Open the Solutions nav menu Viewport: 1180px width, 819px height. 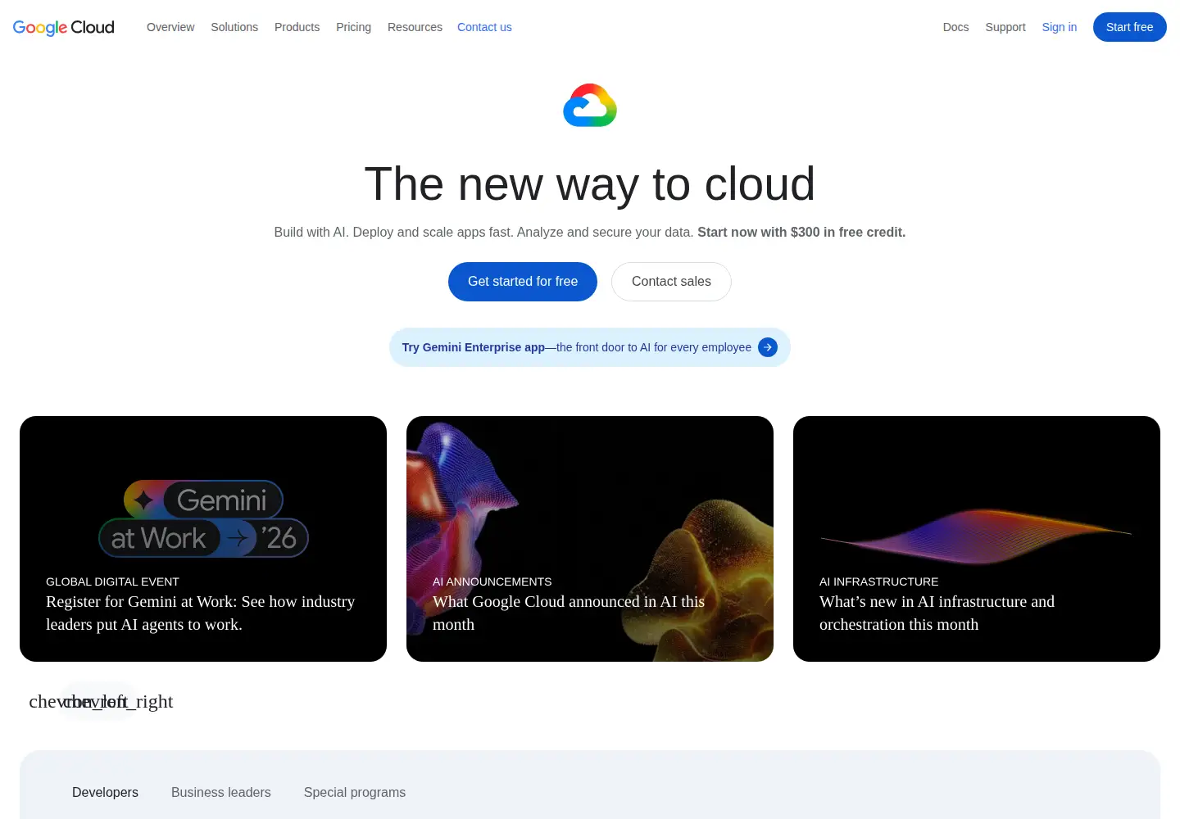click(234, 27)
